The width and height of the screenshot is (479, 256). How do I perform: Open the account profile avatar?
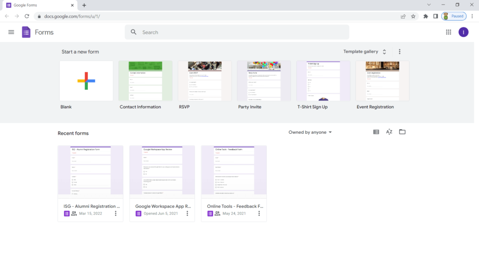[464, 32]
